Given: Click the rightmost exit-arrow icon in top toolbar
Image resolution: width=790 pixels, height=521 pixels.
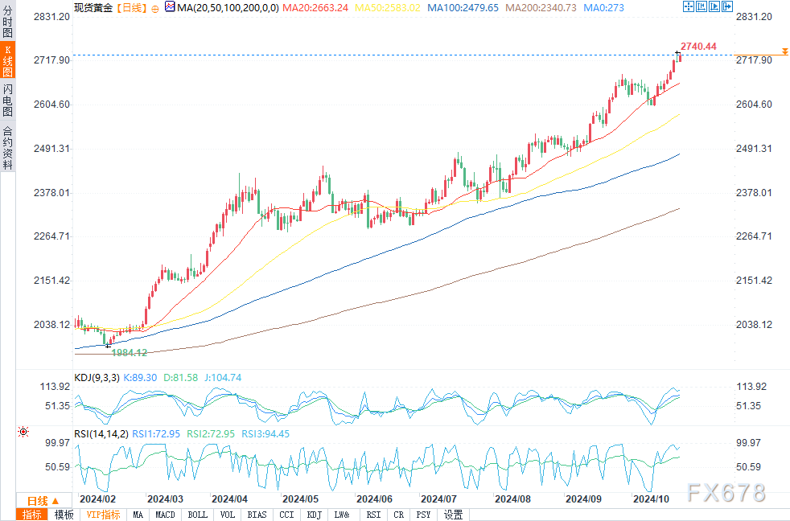Looking at the screenshot, I should (727, 6).
